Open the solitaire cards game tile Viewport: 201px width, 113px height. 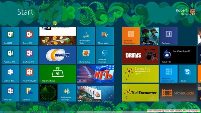click(x=95, y=93)
